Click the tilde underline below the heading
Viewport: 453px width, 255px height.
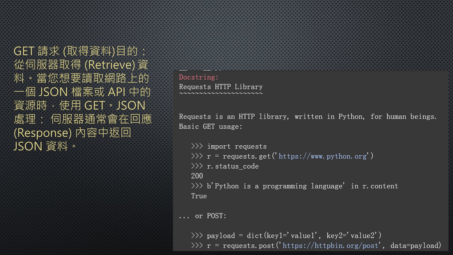[x=221, y=93]
